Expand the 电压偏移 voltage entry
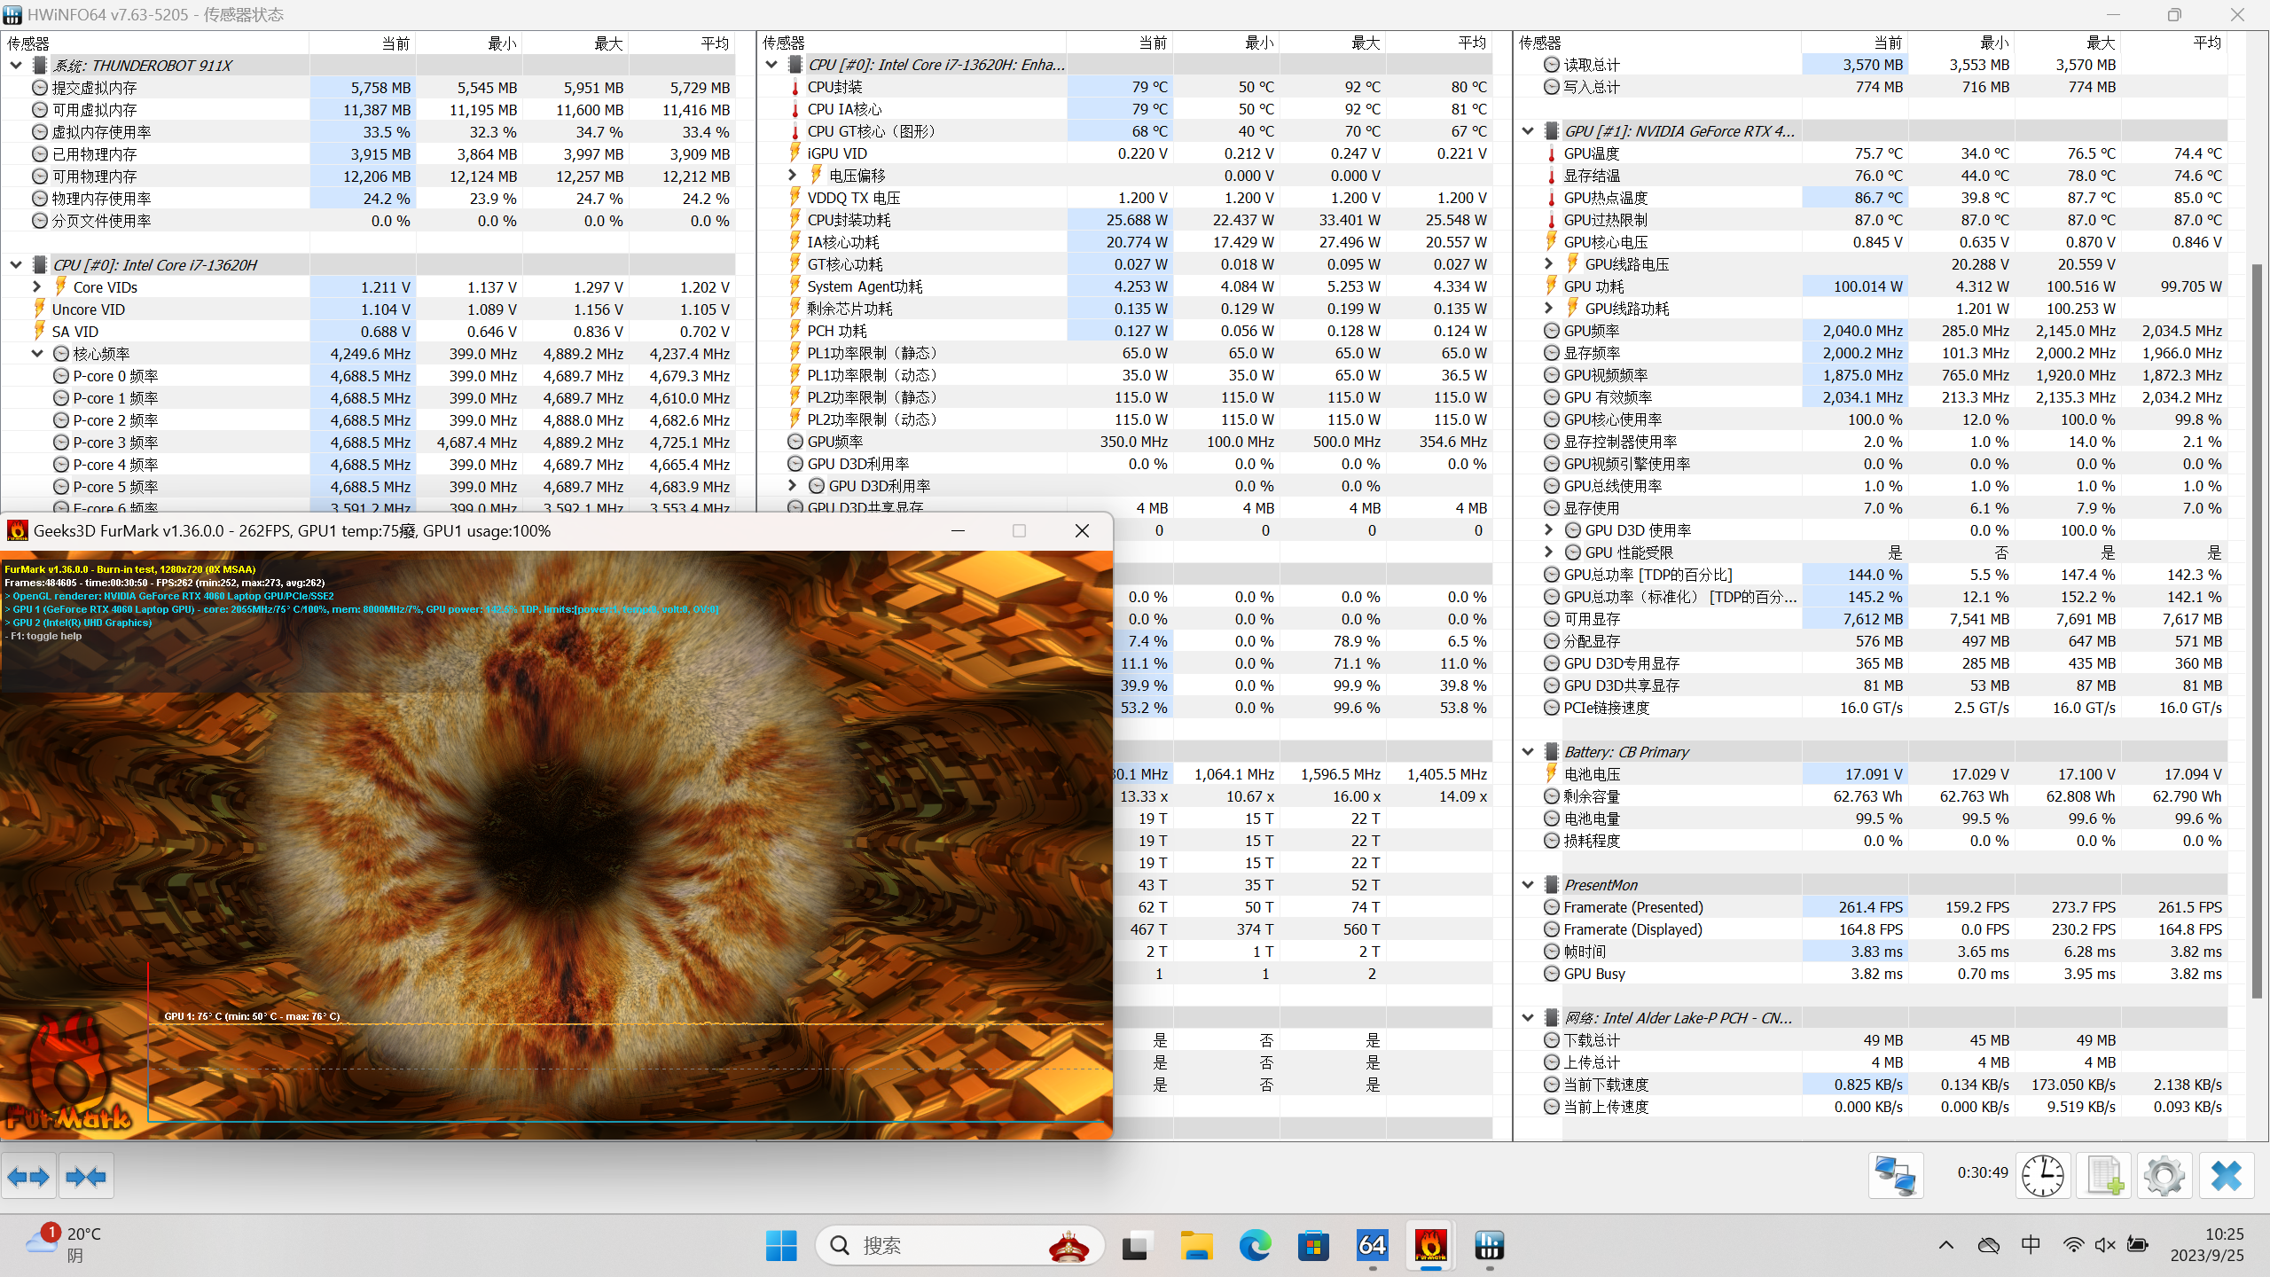 pos(792,175)
